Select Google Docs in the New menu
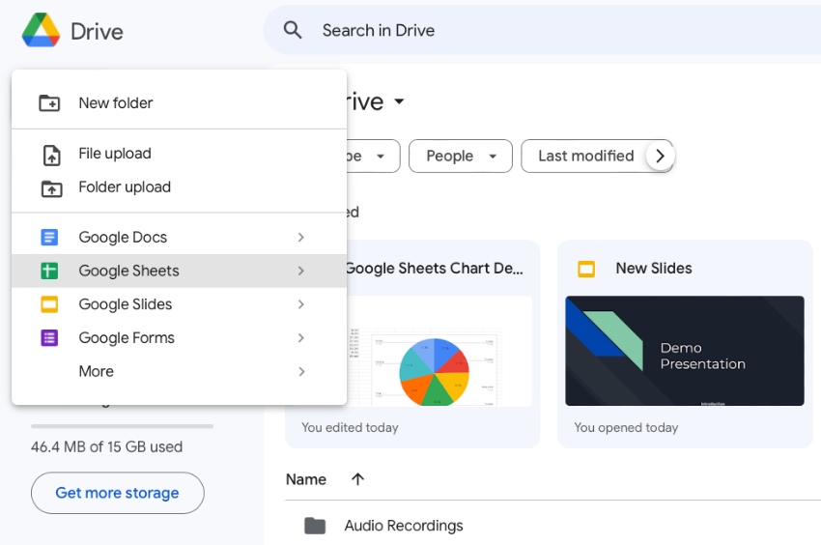 coord(179,237)
